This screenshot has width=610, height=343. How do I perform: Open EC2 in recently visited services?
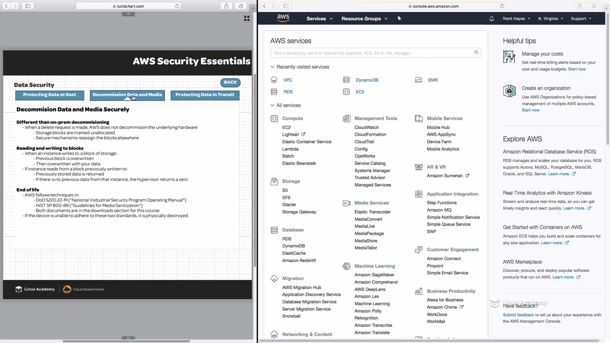click(x=360, y=92)
